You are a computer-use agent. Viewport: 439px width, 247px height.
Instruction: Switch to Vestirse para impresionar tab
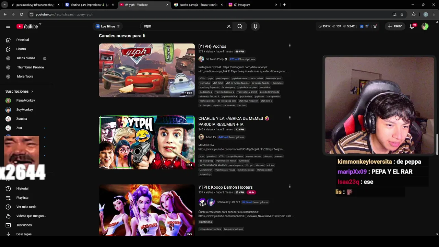[89, 5]
